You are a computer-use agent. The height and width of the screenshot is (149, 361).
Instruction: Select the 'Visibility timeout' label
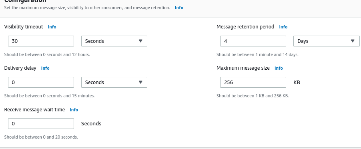24,27
